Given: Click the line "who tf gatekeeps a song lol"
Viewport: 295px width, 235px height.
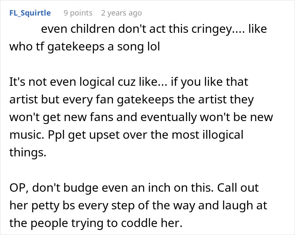Looking at the screenshot, I should 85,46.
